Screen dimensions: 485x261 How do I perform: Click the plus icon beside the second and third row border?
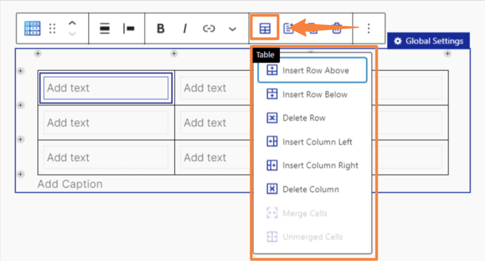[20, 139]
